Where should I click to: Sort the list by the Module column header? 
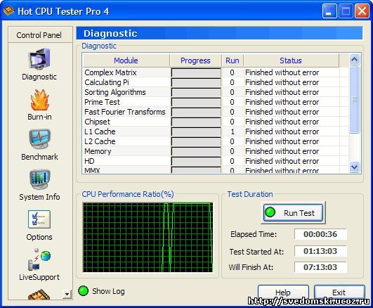126,60
